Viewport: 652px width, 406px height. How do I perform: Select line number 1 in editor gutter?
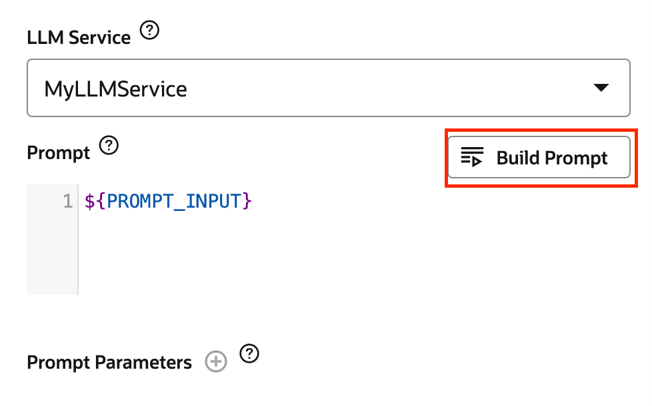point(68,202)
